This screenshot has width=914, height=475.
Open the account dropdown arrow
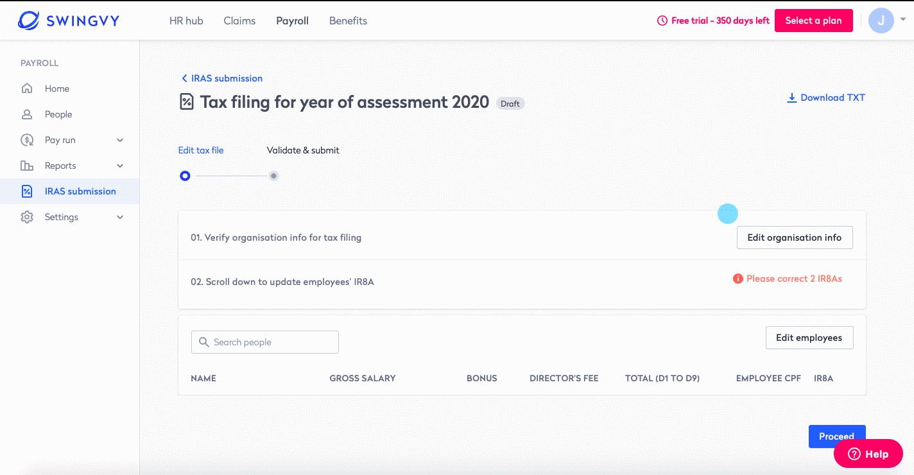point(903,20)
